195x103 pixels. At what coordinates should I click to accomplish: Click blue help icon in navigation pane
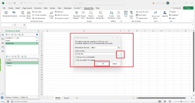pyautogui.click(x=37, y=35)
